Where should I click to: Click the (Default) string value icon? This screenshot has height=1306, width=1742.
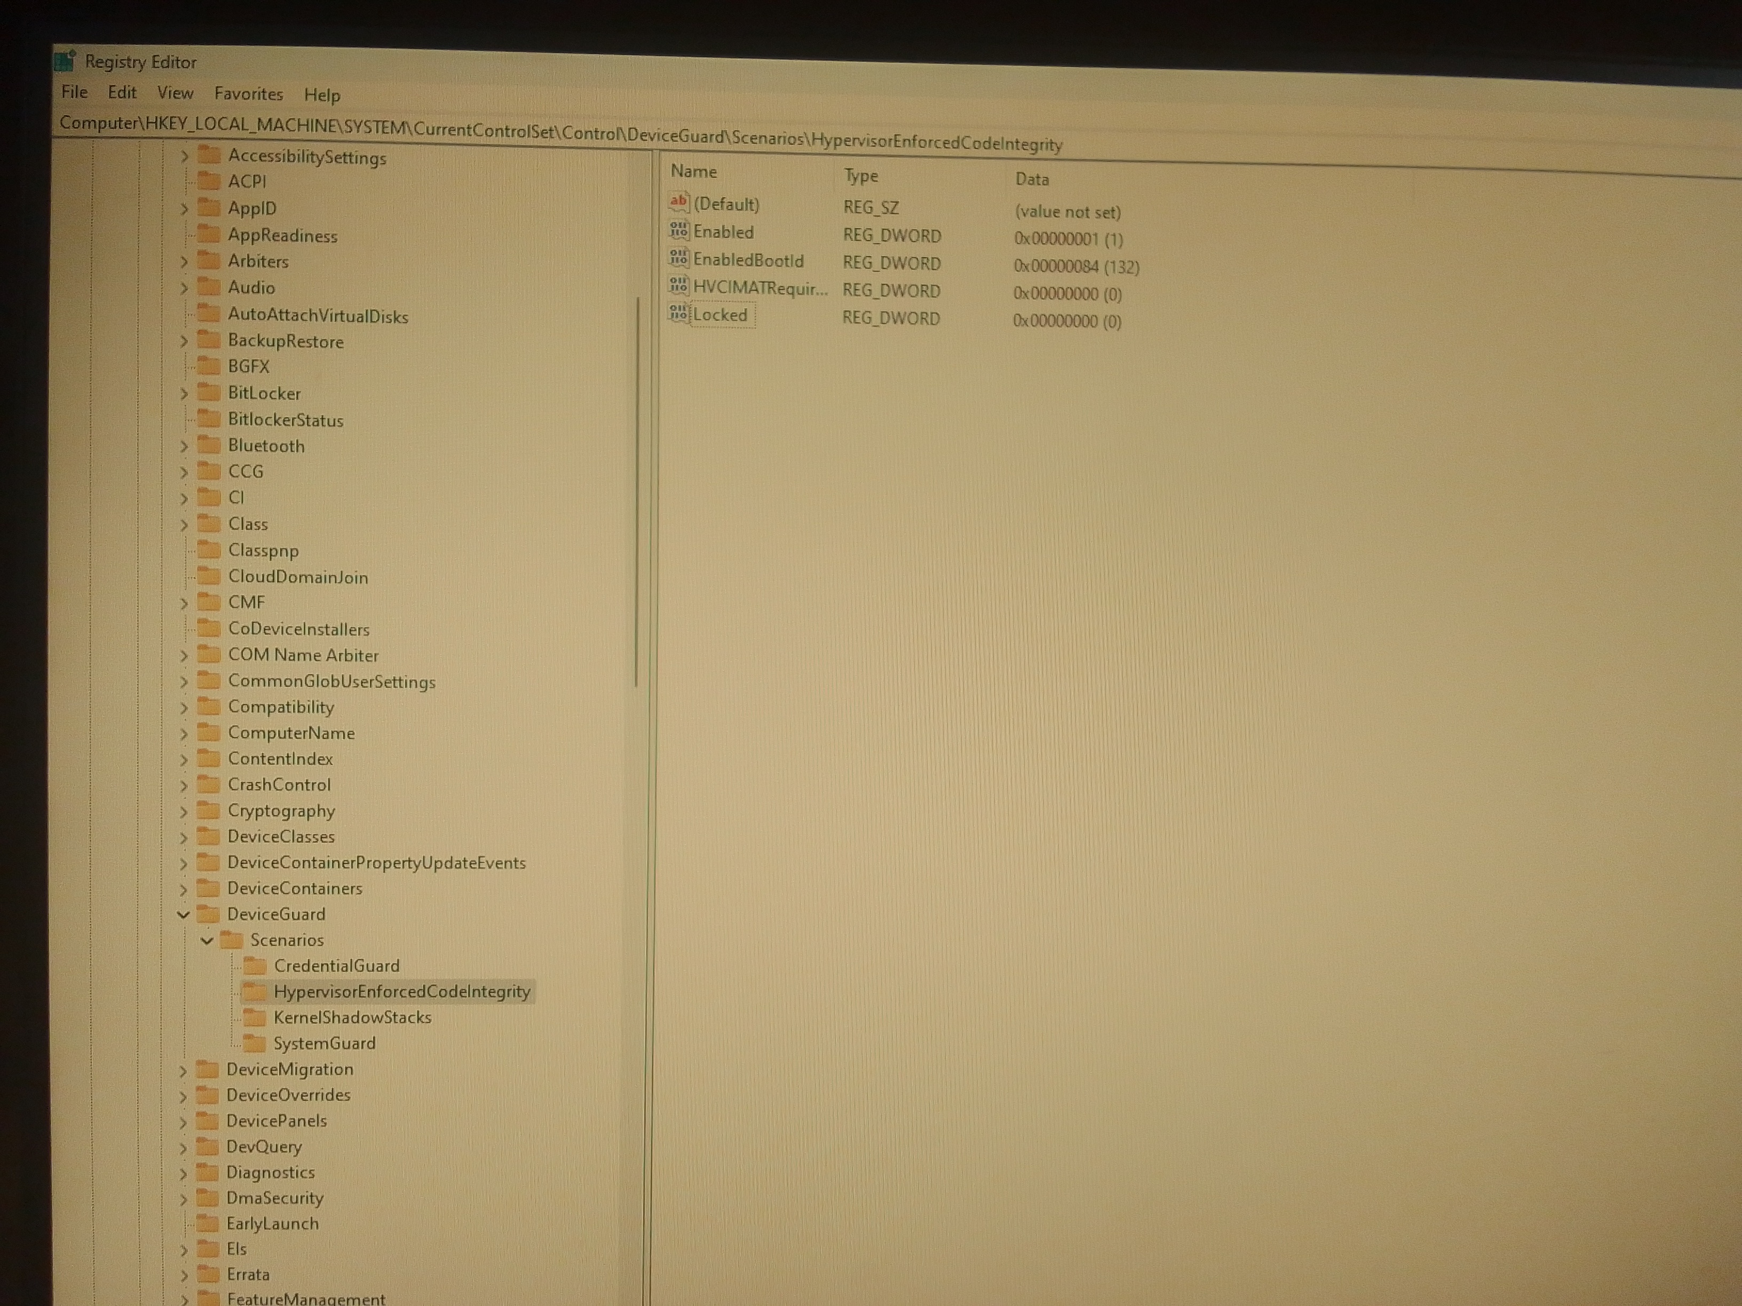point(678,202)
